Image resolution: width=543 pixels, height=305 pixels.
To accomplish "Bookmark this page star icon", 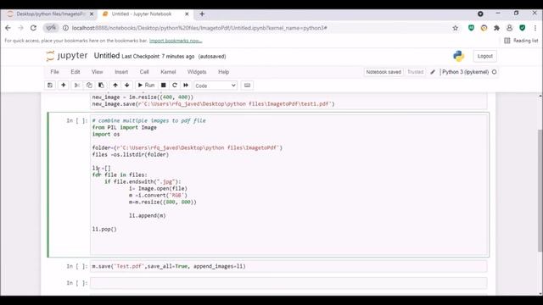I will click(x=456, y=28).
